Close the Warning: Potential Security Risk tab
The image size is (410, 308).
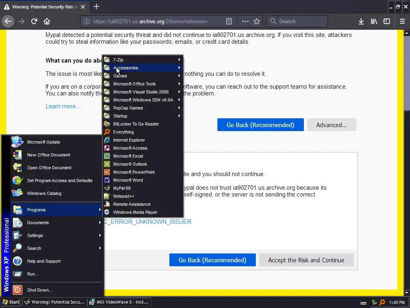(83, 7)
